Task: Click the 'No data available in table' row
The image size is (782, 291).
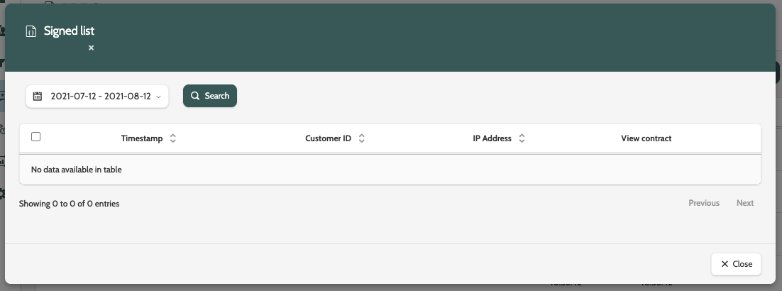Action: [x=390, y=170]
